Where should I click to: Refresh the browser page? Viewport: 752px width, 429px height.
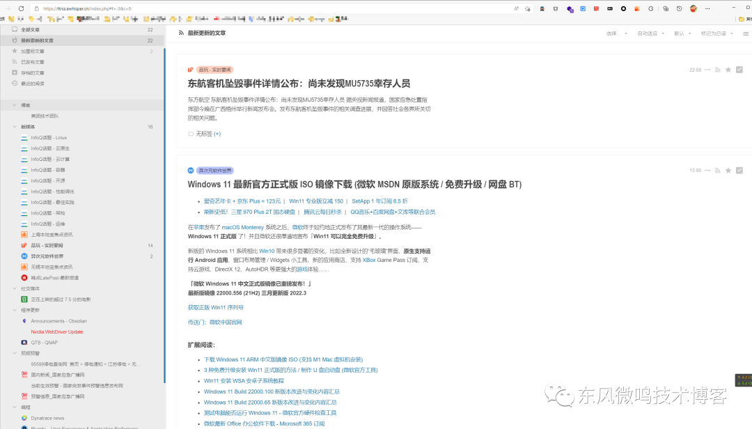[21, 8]
